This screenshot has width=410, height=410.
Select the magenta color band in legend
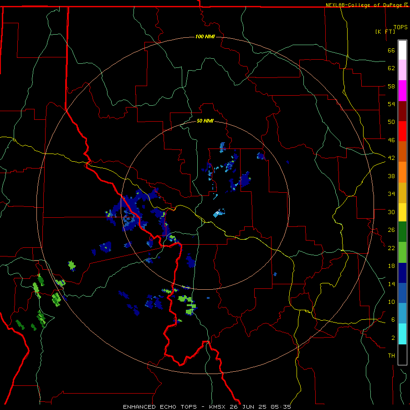coord(402,91)
